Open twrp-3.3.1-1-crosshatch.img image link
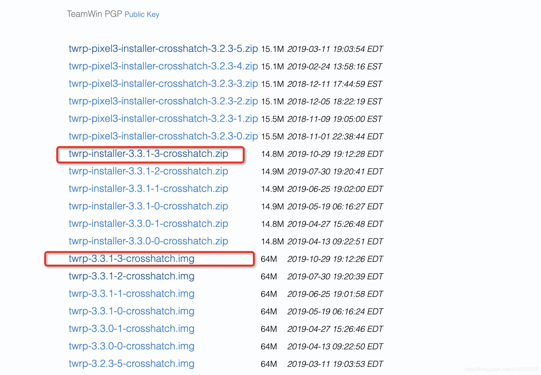 [x=131, y=294]
